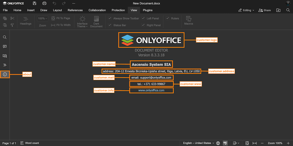Click the Share button
This screenshot has height=146, width=293.
coord(264,10)
